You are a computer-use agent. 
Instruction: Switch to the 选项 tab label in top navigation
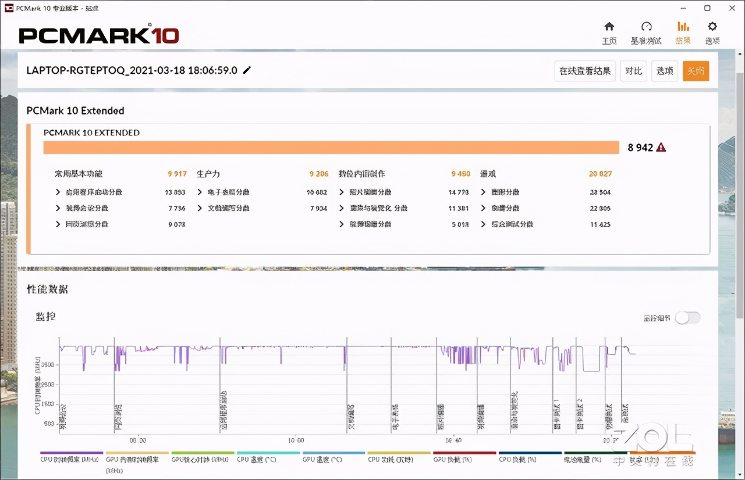point(712,41)
